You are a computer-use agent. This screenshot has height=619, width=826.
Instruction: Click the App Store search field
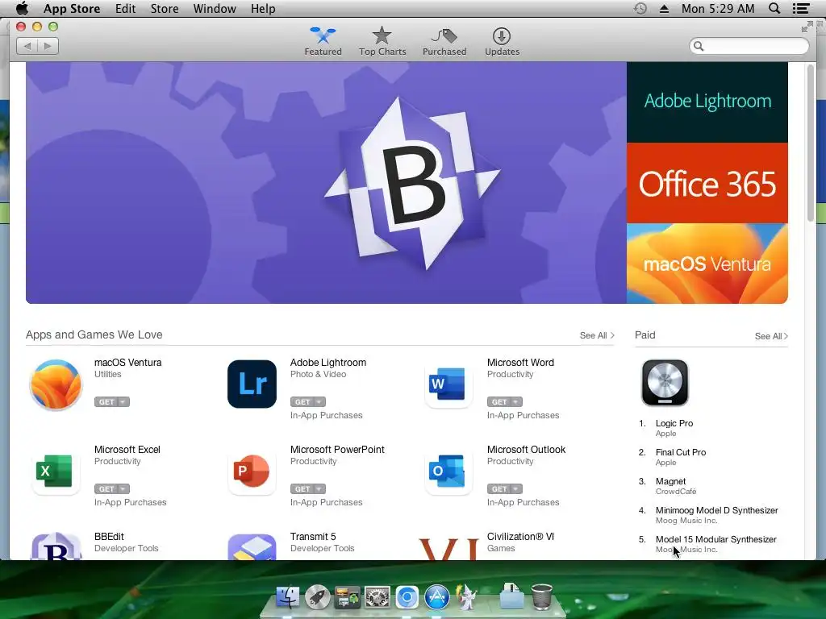(749, 46)
